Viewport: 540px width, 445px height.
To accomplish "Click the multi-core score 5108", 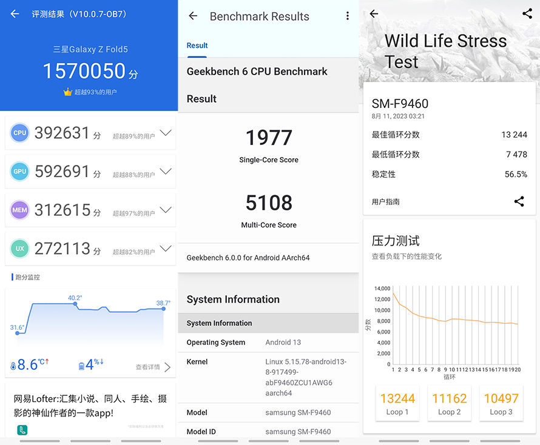I will (269, 202).
